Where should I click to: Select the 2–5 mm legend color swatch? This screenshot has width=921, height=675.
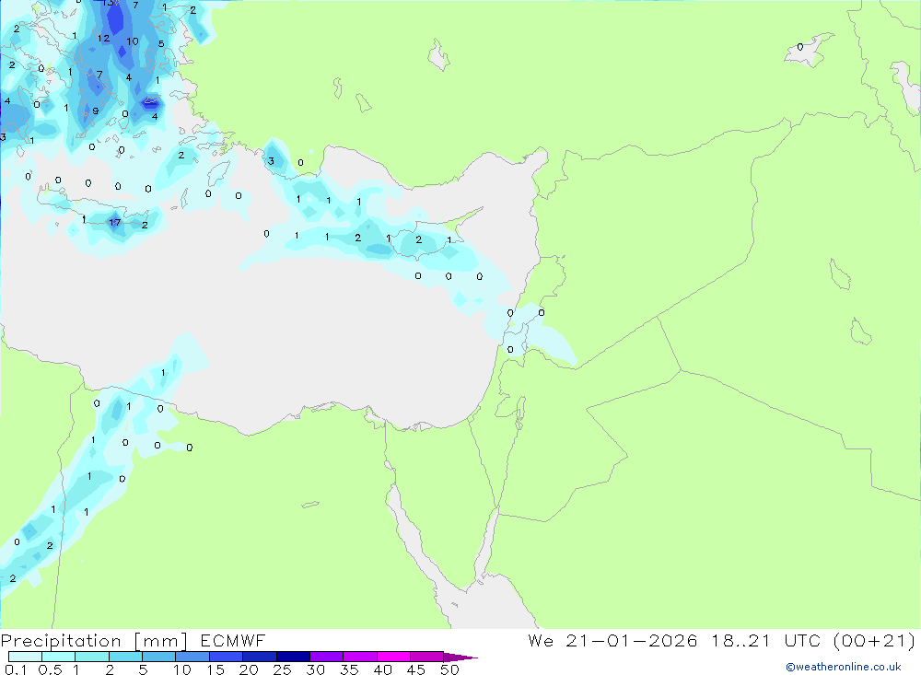pyautogui.click(x=125, y=657)
